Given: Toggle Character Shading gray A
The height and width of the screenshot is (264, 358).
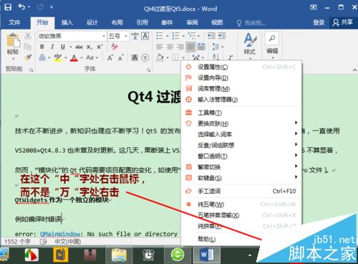Looking at the screenshot, I should (x=135, y=57).
